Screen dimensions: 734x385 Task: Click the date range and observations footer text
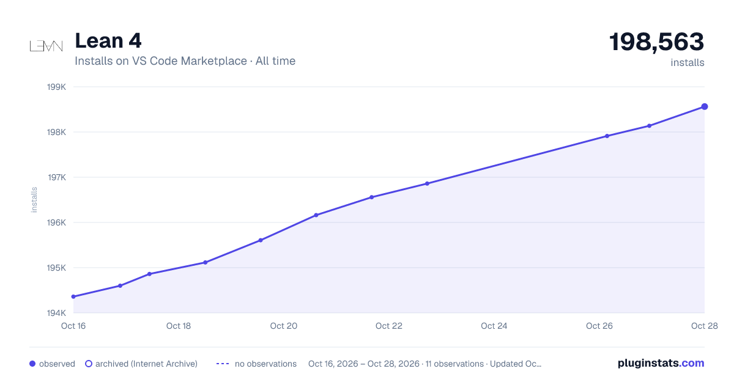[425, 364]
